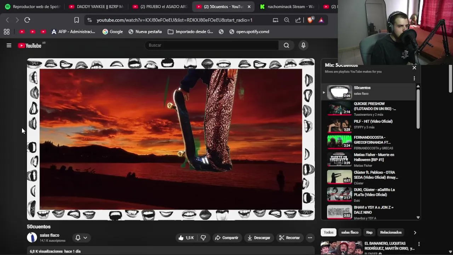Click the video player to pause
The width and height of the screenshot is (453, 255).
pyautogui.click(x=171, y=139)
